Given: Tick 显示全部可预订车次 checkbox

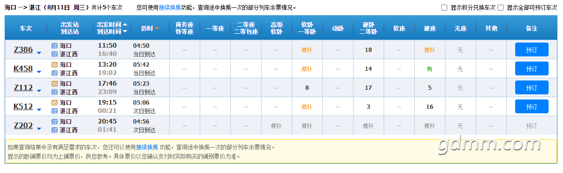Looking at the screenshot, I should 500,7.
